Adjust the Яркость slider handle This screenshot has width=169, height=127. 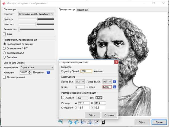click(x=37, y=19)
